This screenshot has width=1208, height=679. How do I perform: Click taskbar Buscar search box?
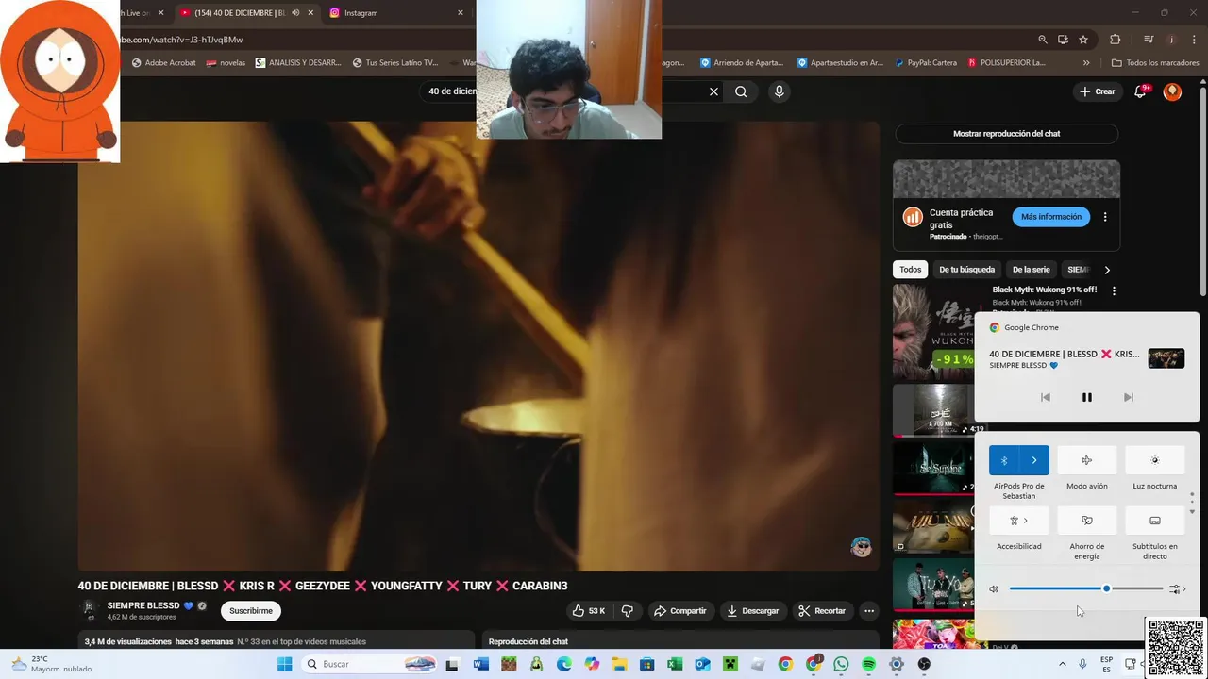pyautogui.click(x=371, y=664)
